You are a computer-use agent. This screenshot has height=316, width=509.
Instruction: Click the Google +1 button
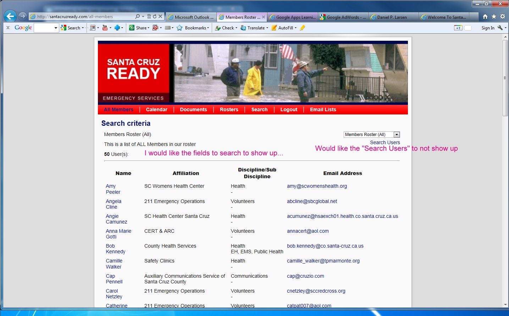pyautogui.click(x=458, y=28)
